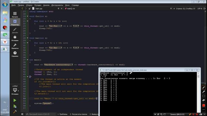
Task: Collapse the fold marker at line 44
Action: 27,77
